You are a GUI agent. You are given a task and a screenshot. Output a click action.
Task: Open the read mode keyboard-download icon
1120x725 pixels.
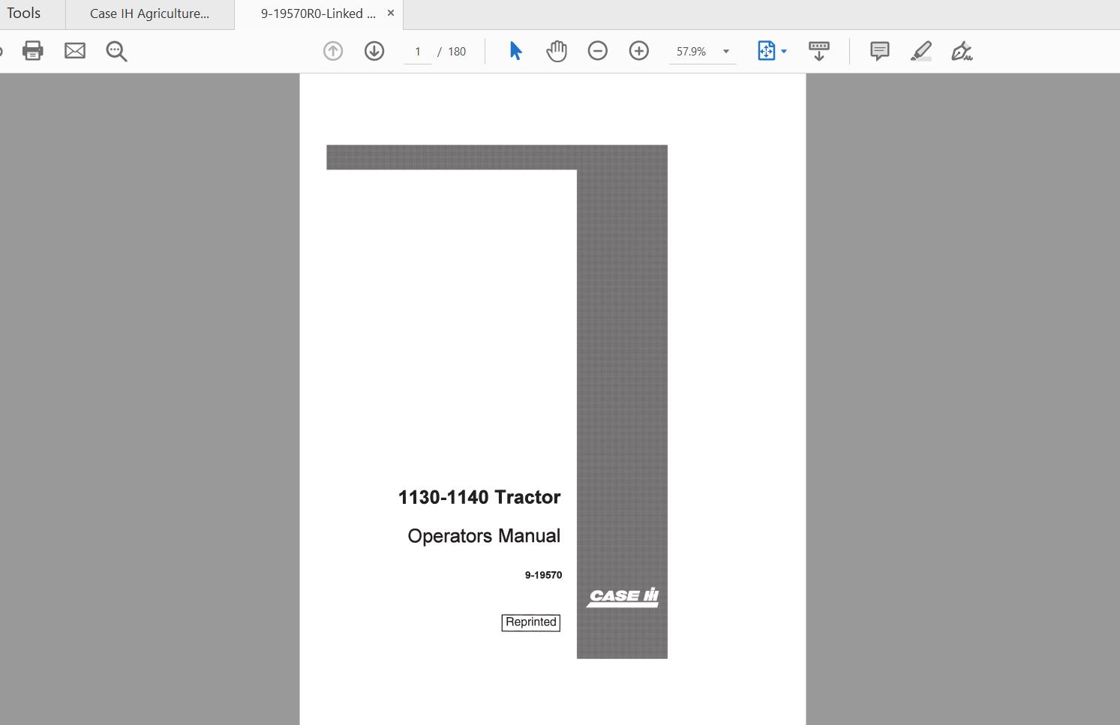(819, 51)
